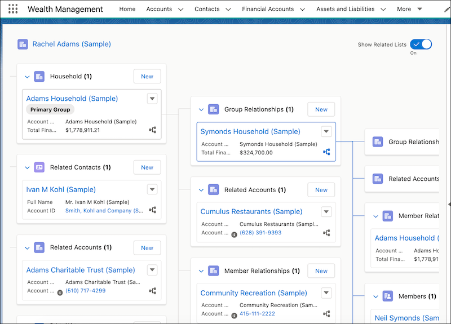The height and width of the screenshot is (324, 451).
Task: Click the Group Relationships (1) section icon
Action: [x=214, y=109]
